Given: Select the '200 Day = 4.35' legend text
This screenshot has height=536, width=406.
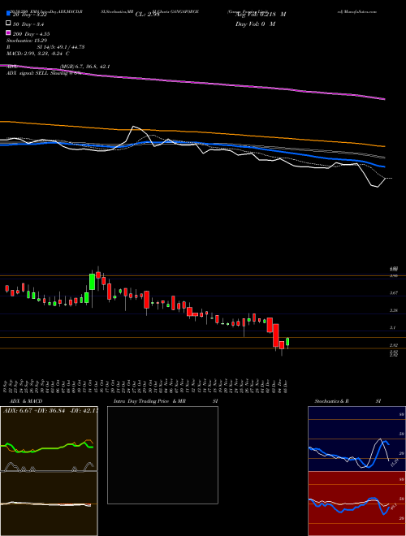Looking at the screenshot, I should (31, 34).
